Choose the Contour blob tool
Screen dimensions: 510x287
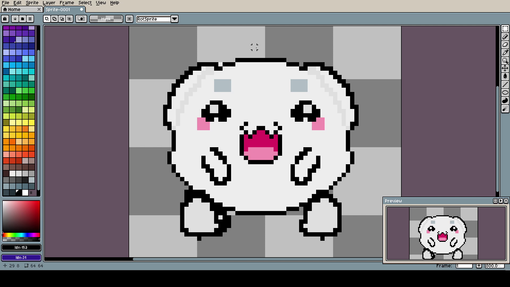click(505, 100)
